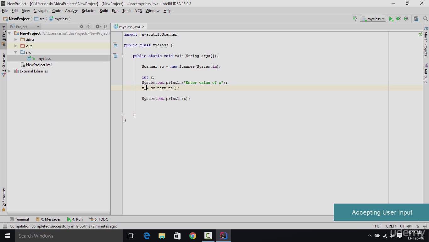Click the inspector profile icon in status bar
The width and height of the screenshot is (429, 242).
point(425,226)
